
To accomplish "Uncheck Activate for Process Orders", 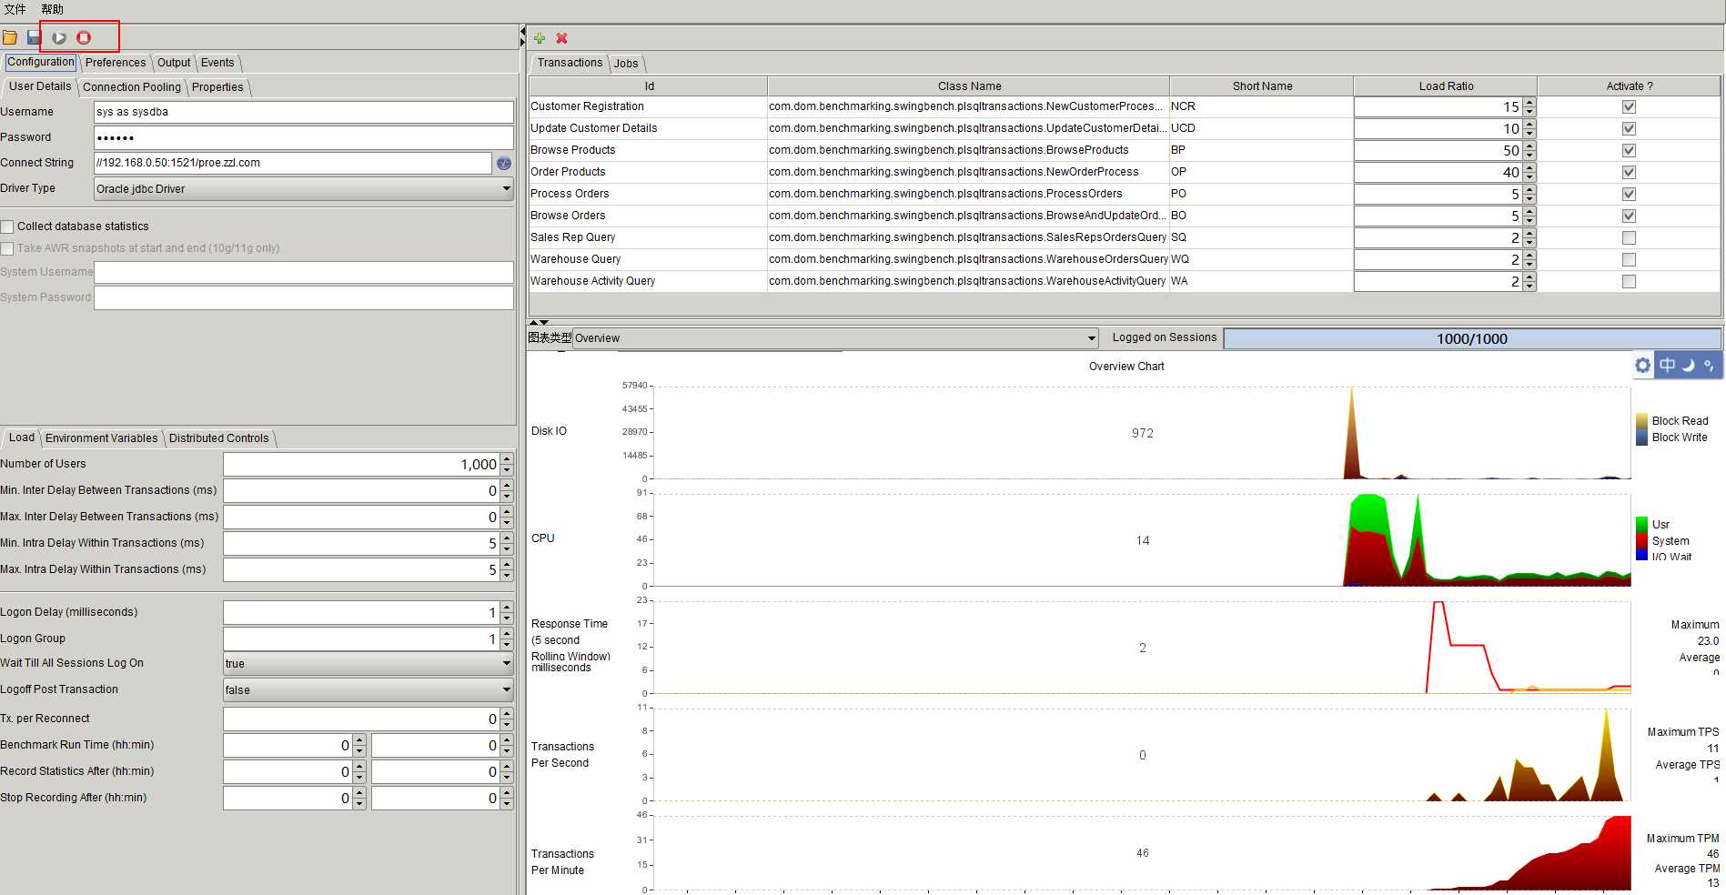I will pyautogui.click(x=1629, y=194).
